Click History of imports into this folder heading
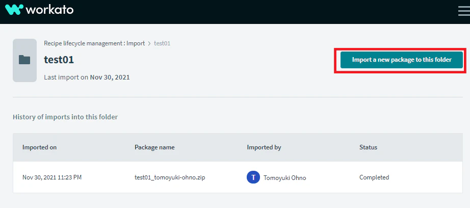The height and width of the screenshot is (208, 470). [65, 117]
